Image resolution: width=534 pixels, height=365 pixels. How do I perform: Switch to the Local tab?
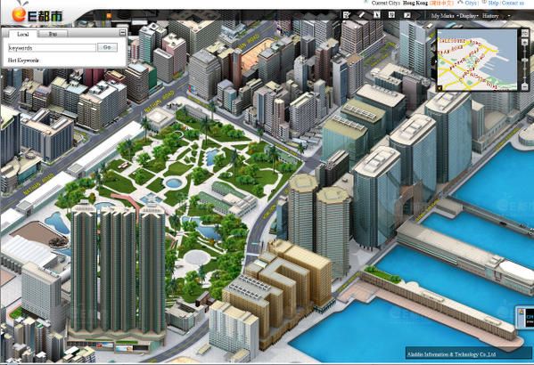pyautogui.click(x=23, y=34)
